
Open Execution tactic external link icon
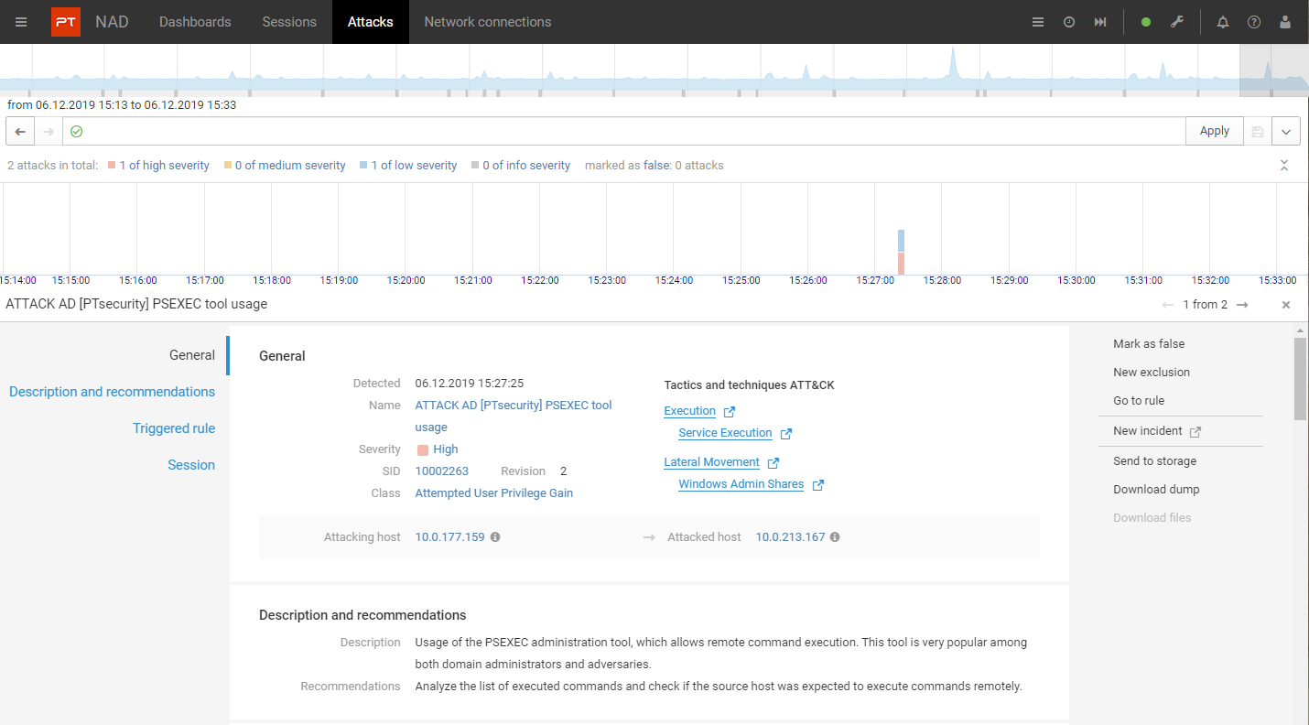pos(729,412)
